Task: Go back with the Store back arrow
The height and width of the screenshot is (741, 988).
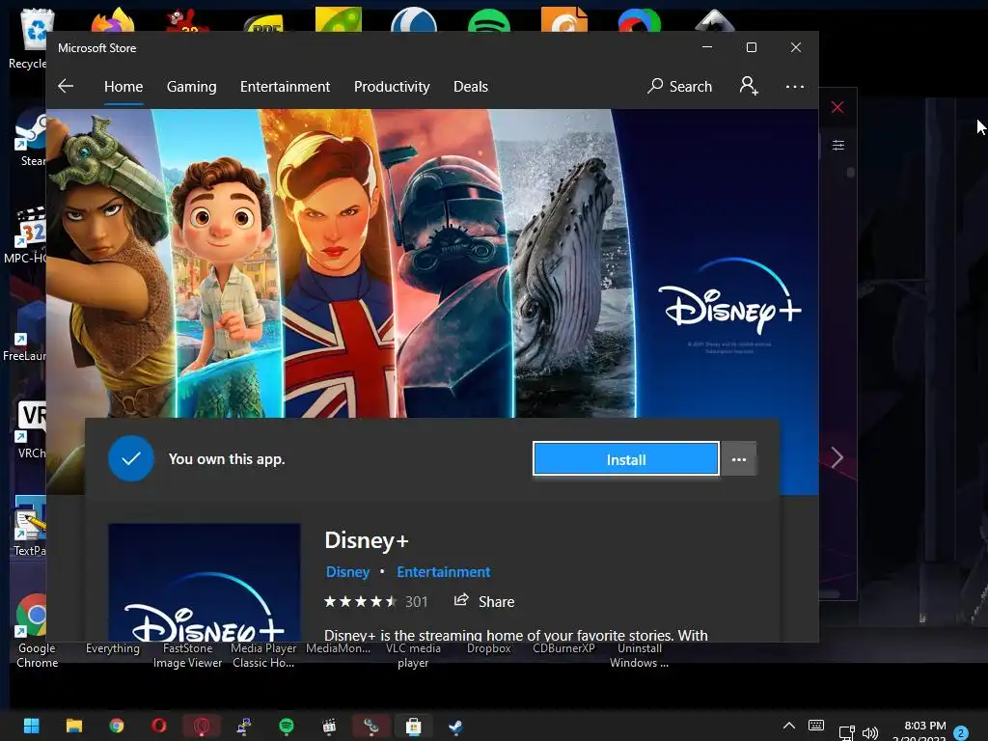Action: (x=66, y=86)
